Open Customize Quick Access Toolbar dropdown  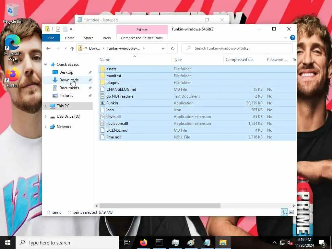coord(71,30)
